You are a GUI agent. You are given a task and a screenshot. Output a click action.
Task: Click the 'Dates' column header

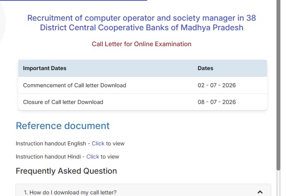(206, 68)
